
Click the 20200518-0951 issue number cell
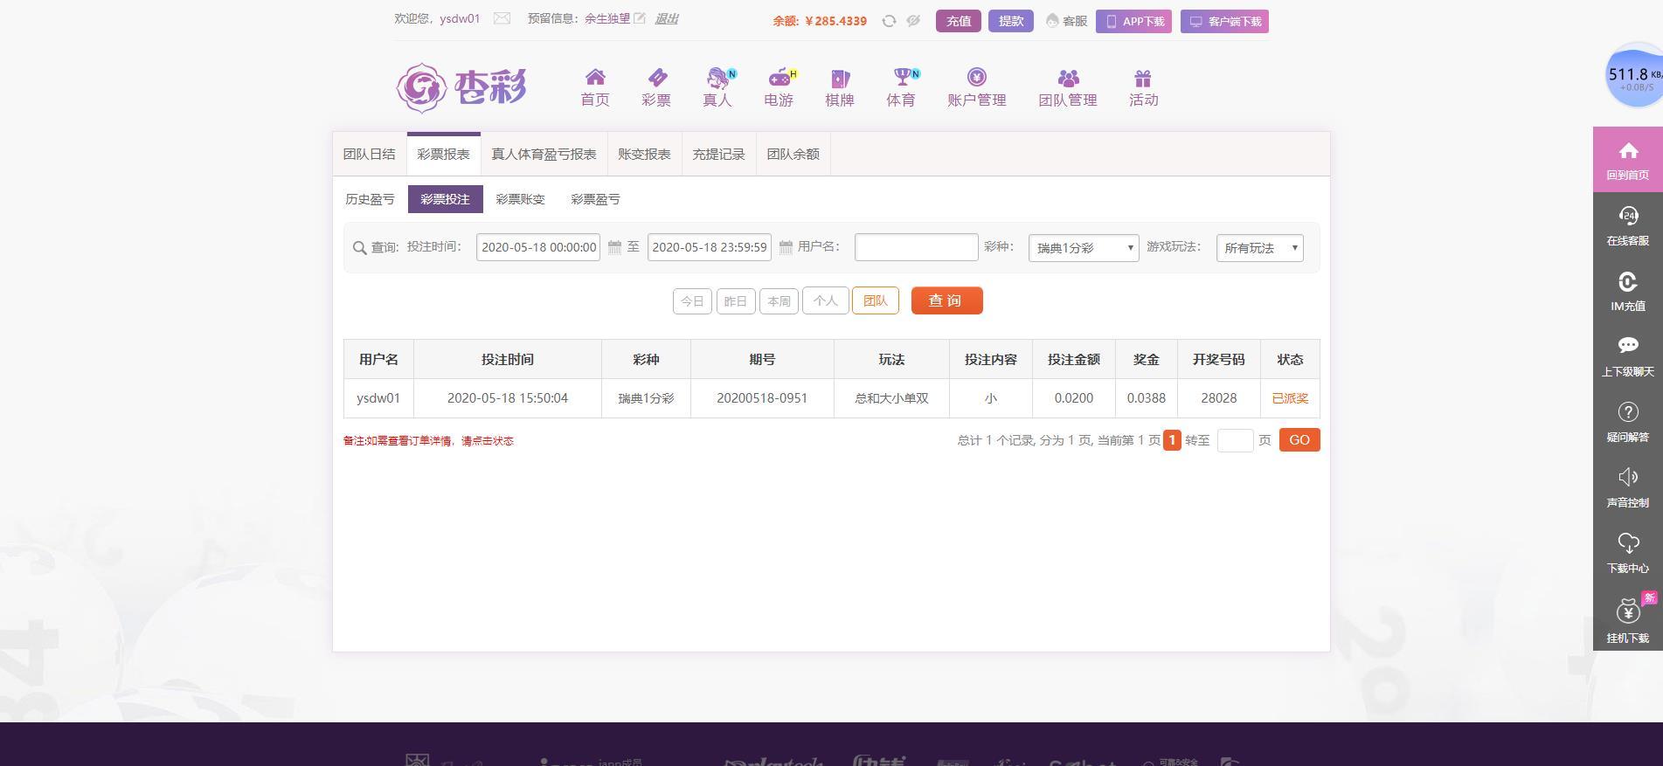click(762, 398)
